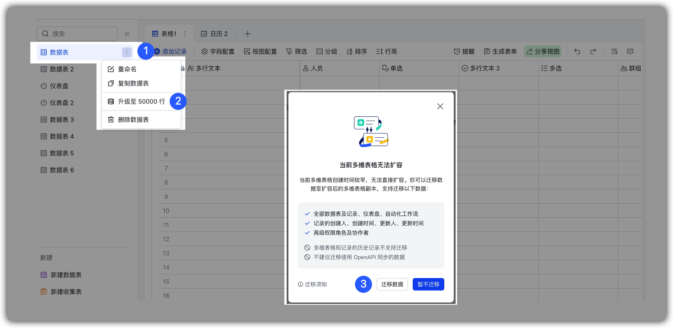The height and width of the screenshot is (328, 673).
Task: Adjust row height via the 行高 icon
Action: pyautogui.click(x=386, y=51)
